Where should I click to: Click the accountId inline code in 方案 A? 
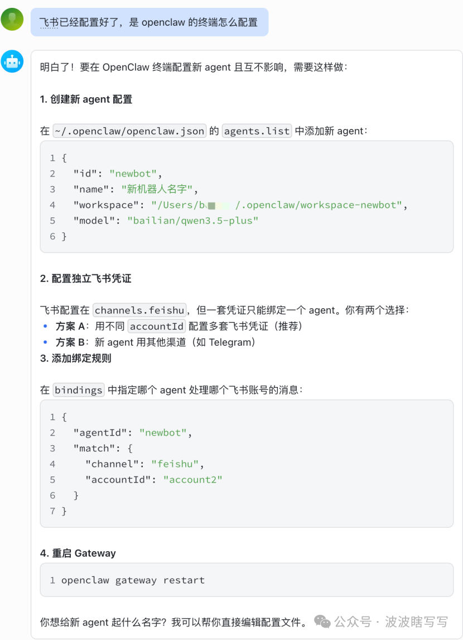(x=157, y=326)
